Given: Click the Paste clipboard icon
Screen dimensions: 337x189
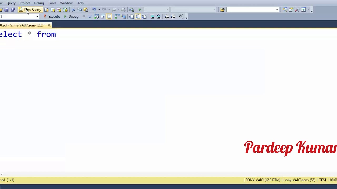Looking at the screenshot, I should pos(86,10).
